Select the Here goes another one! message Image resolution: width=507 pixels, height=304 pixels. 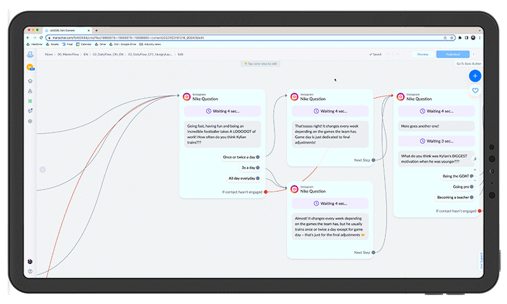point(436,126)
